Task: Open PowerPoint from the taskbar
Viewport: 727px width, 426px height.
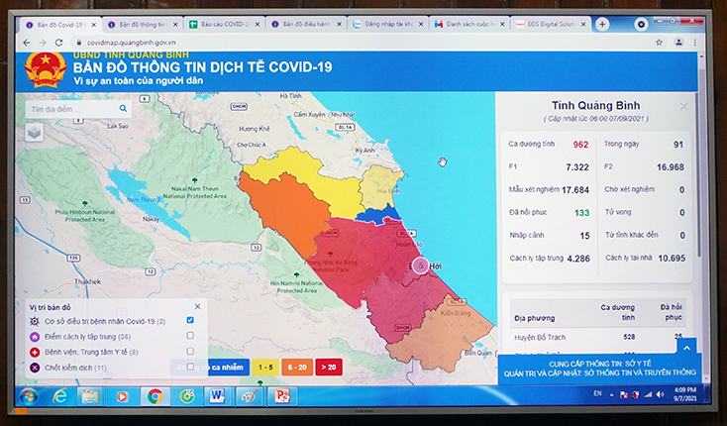Action: pyautogui.click(x=281, y=397)
